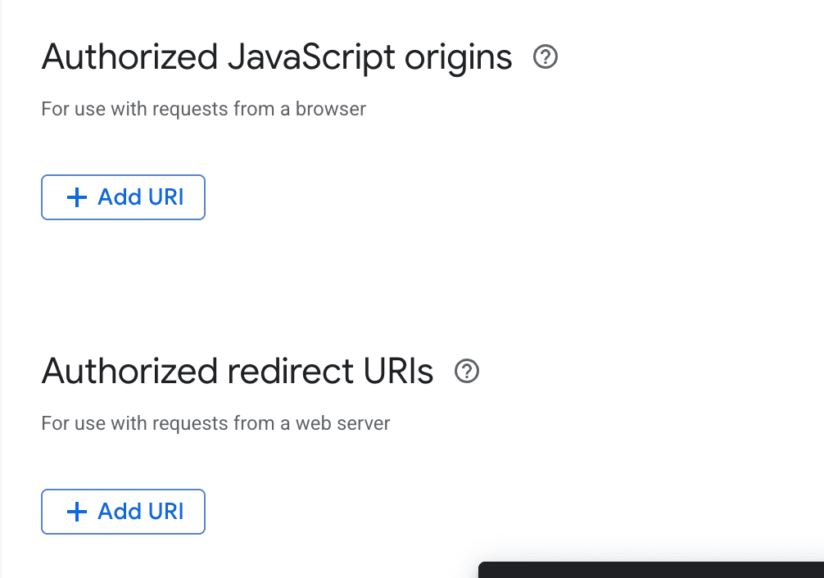The image size is (824, 578).
Task: Click the dark notification bar at the bottom
Action: coord(651,570)
